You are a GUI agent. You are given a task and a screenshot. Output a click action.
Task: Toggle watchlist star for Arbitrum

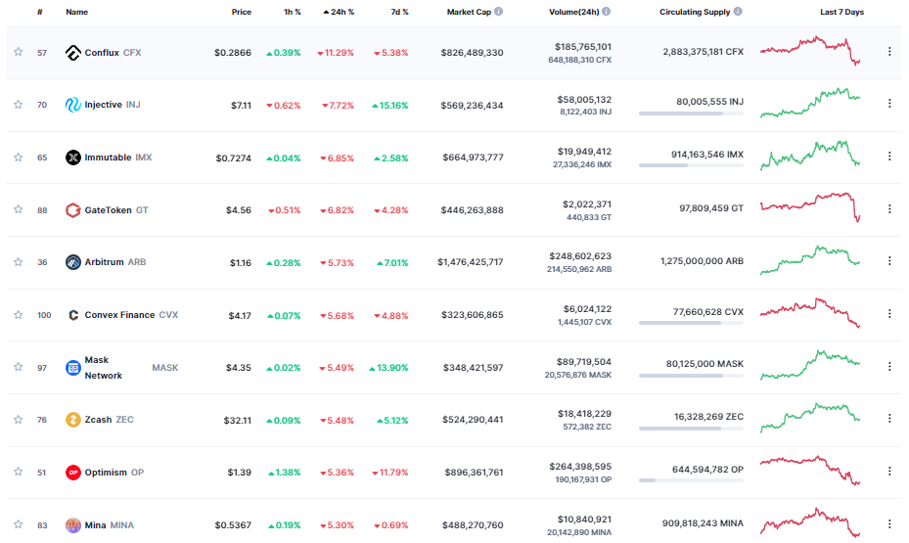(18, 262)
